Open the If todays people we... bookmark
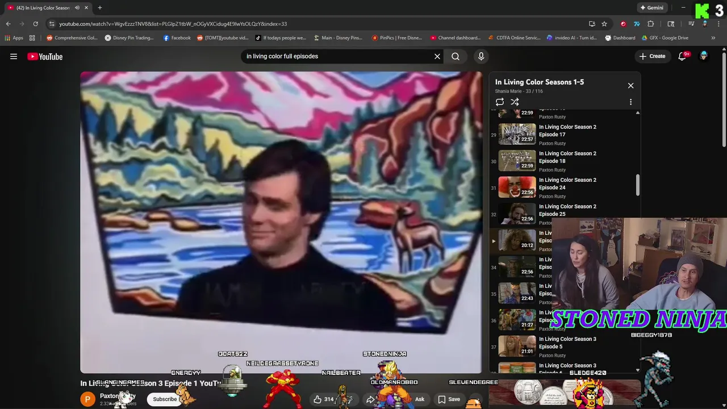Viewport: 727px width, 409px height. (x=281, y=38)
